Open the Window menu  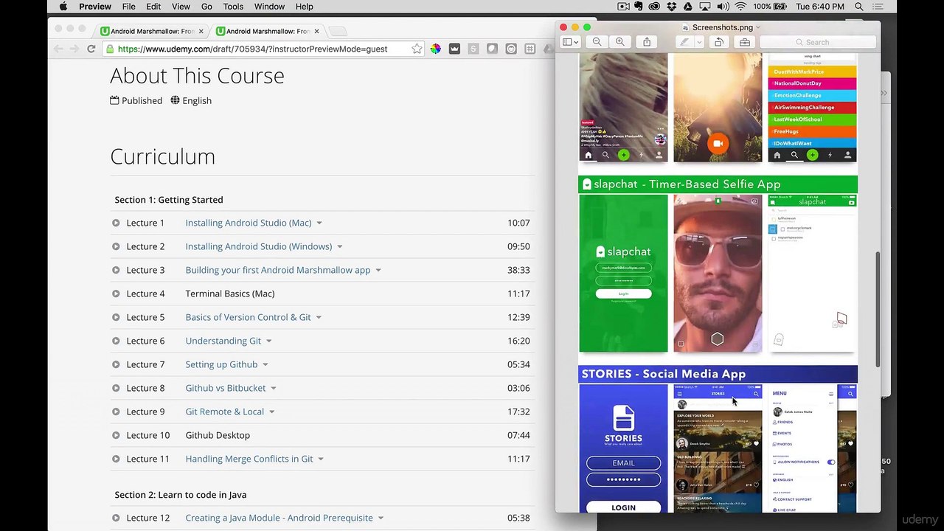tap(269, 7)
